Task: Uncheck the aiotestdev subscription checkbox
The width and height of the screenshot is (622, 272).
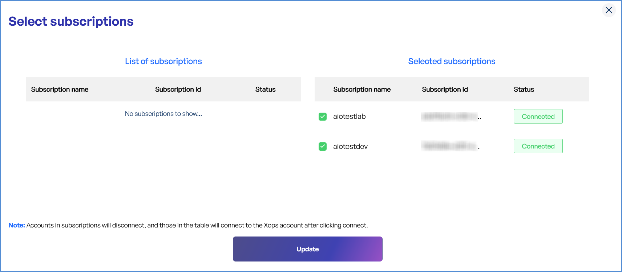Action: tap(323, 146)
